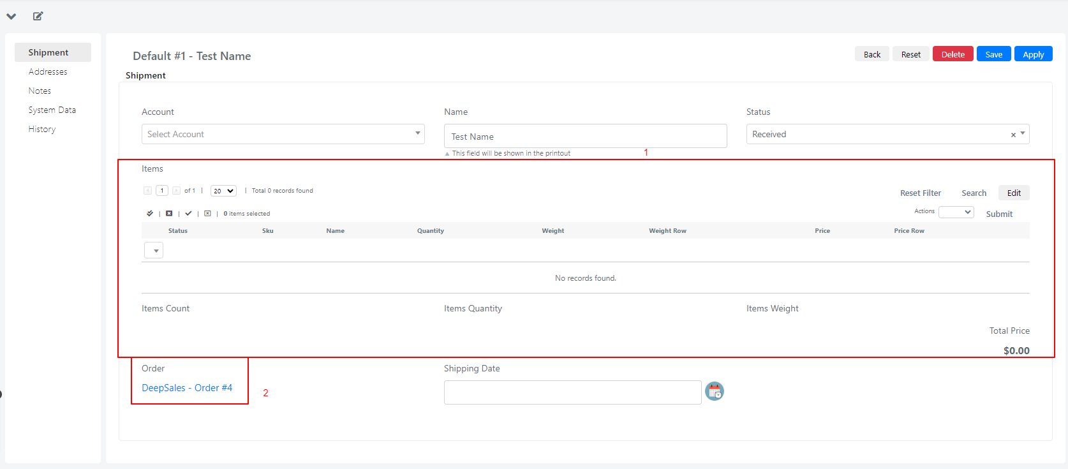Click 'Total 0 records found' text
Screen dimensions: 1068x469
pyautogui.click(x=283, y=191)
